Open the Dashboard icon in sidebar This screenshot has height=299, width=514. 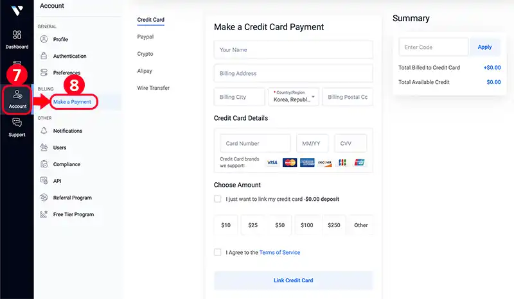[x=17, y=35]
